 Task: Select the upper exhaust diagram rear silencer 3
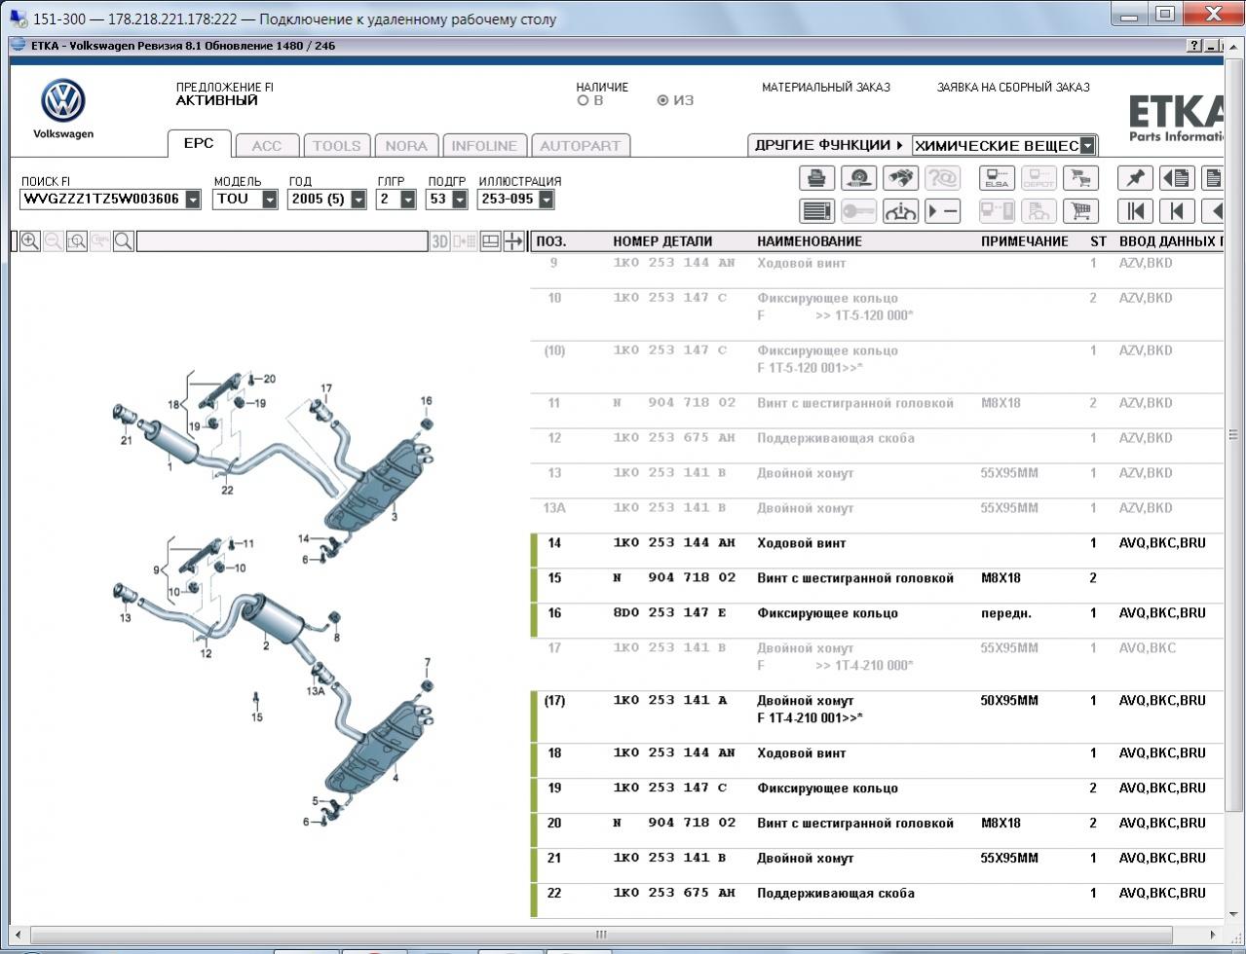click(x=380, y=485)
